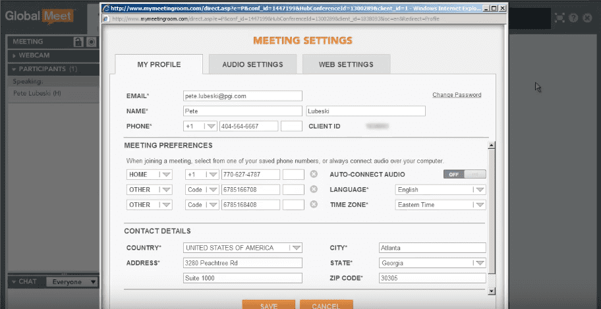Click the record meeting icon
The width and height of the screenshot is (601, 309).
pos(91,42)
